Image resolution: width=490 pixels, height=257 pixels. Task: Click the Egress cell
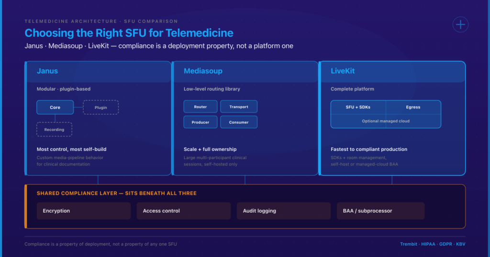(x=413, y=107)
